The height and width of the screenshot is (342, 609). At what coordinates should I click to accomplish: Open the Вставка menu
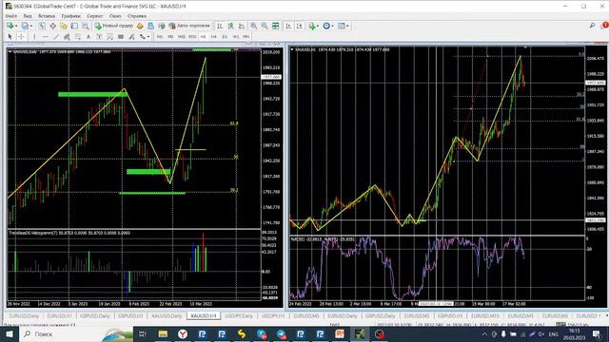click(47, 16)
